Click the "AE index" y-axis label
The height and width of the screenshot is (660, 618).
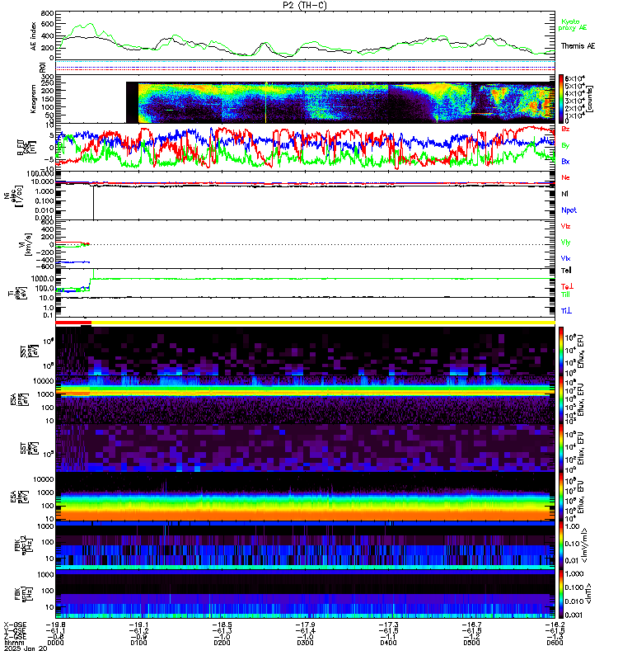[x=33, y=36]
